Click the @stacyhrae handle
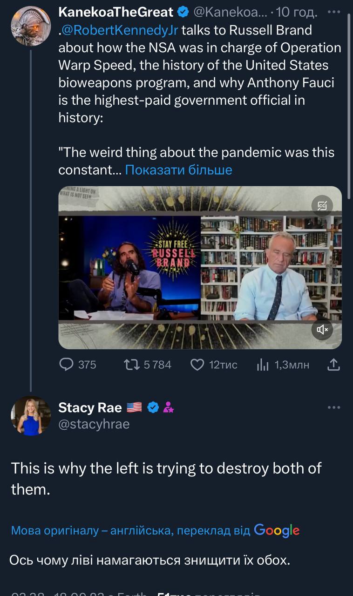The height and width of the screenshot is (596, 353). tap(94, 424)
